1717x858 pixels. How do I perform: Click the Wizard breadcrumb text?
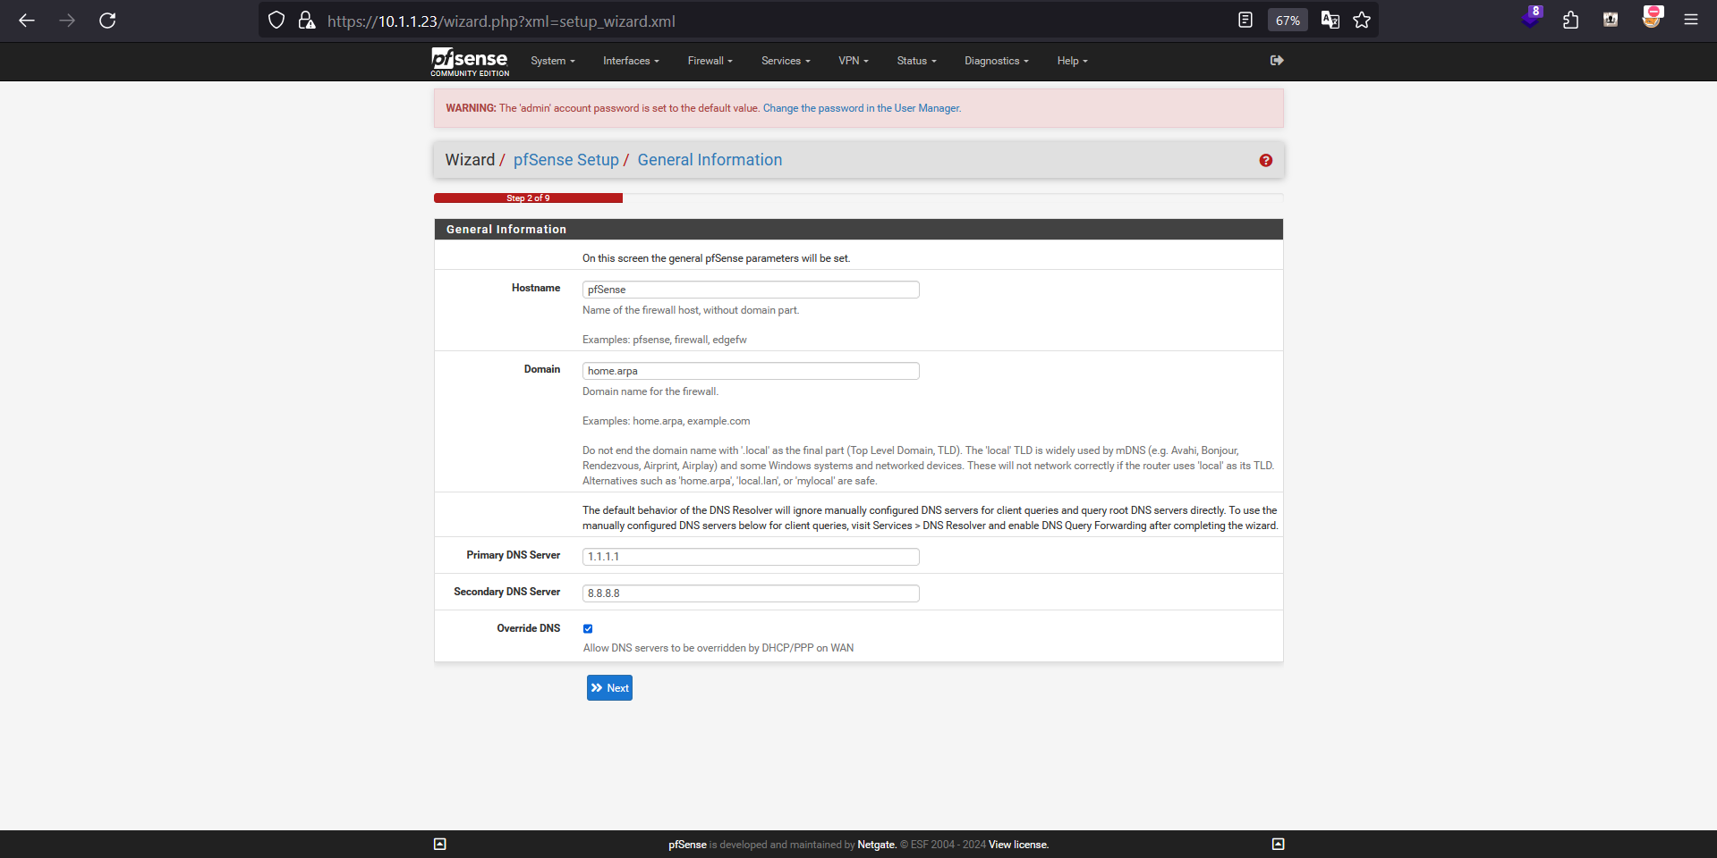[470, 160]
